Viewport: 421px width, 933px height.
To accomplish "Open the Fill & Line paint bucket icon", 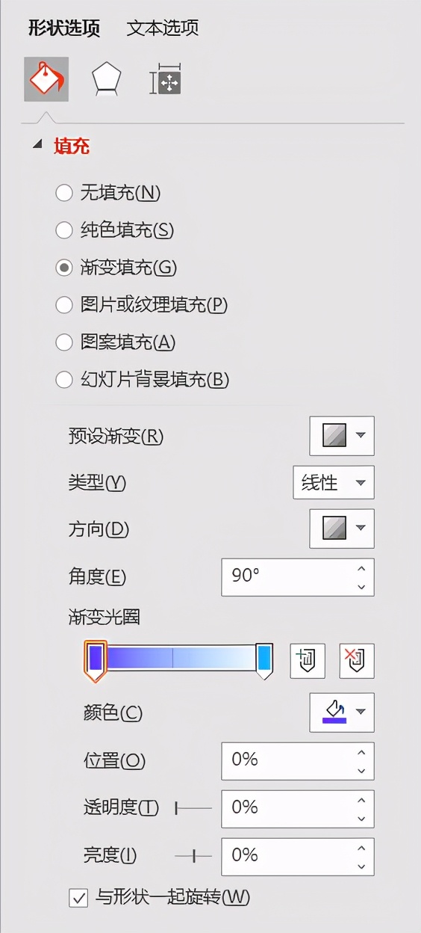I will tap(46, 79).
